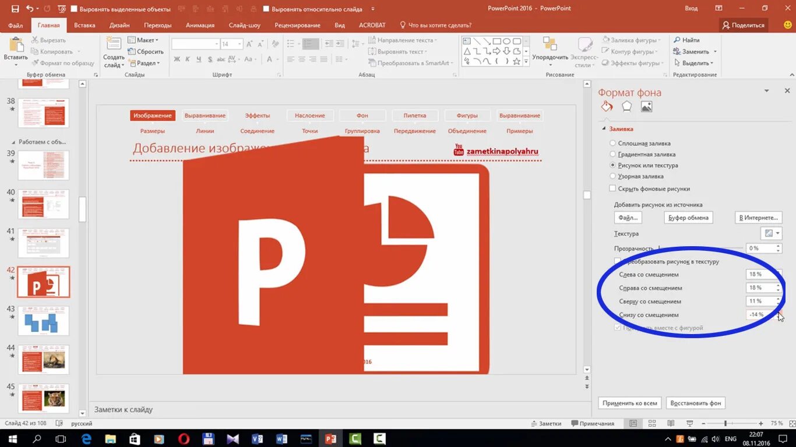Click Применить ко всем button
Image resolution: width=796 pixels, height=447 pixels.
click(x=630, y=403)
